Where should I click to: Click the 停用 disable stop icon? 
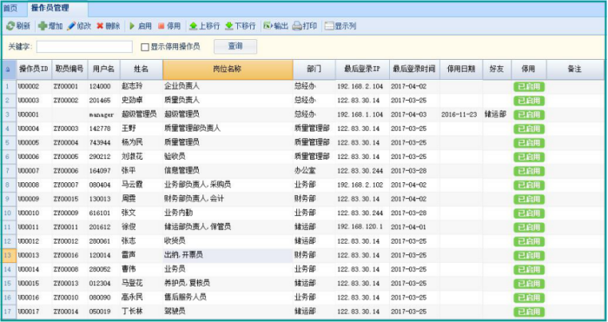[x=162, y=26]
